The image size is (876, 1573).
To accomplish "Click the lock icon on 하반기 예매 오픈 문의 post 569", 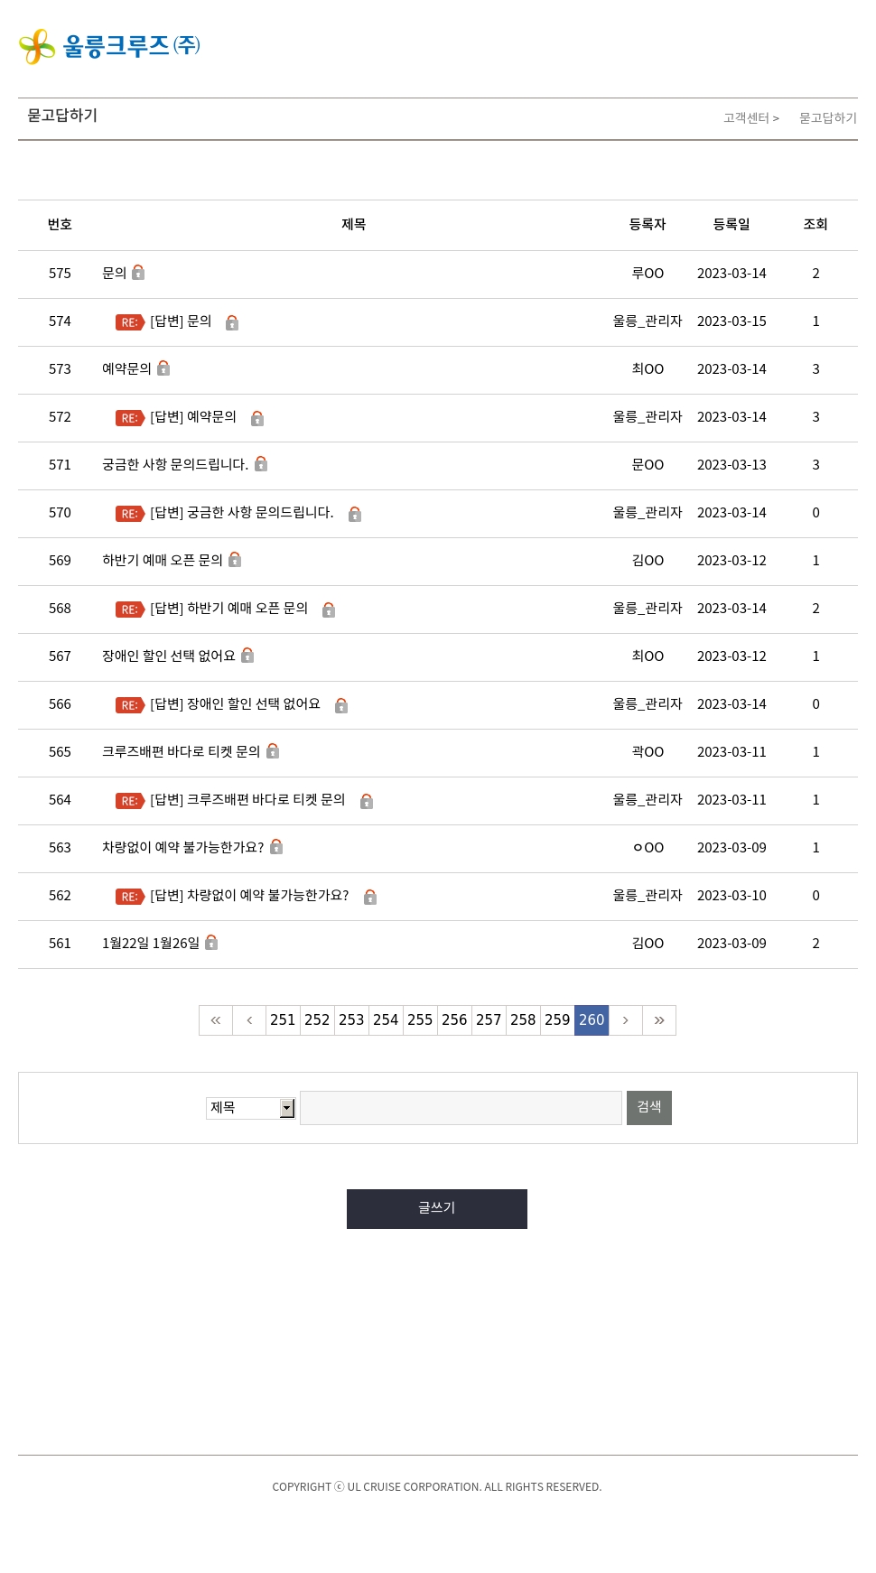I will pyautogui.click(x=235, y=560).
